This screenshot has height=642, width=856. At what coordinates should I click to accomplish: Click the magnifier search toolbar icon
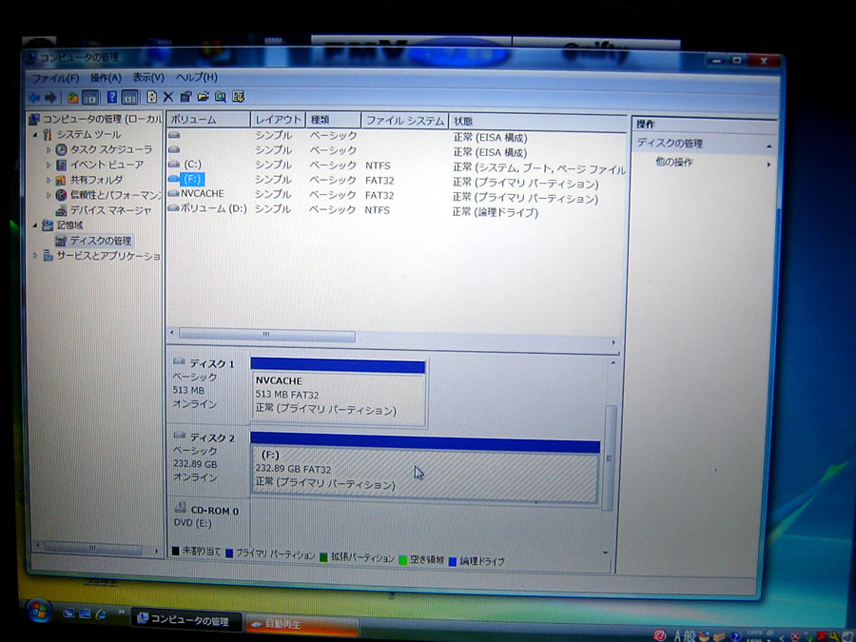tap(221, 97)
